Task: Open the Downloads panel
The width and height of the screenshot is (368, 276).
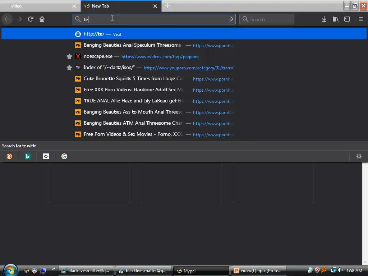Action: pyautogui.click(x=324, y=19)
